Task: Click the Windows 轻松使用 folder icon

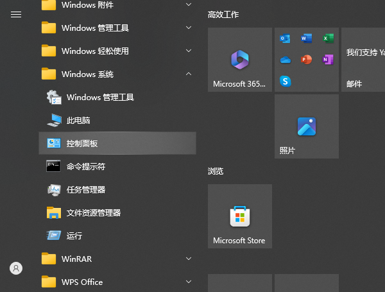Action: pyautogui.click(x=49, y=51)
